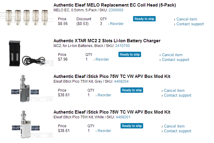Image resolution: width=214 pixels, height=143 pixels.
Task: Cancel the XTAR MC2 charger item
Action: [x=172, y=55]
